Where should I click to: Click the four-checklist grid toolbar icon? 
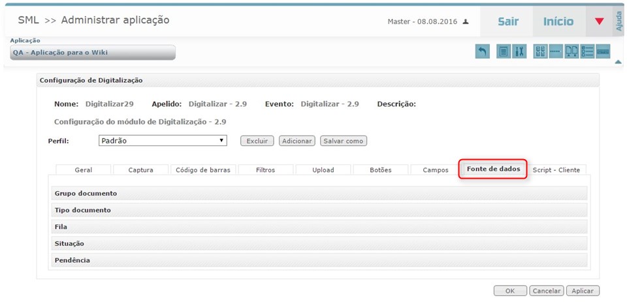click(541, 52)
